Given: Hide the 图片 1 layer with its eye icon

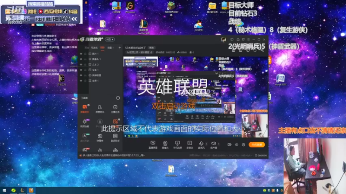Looking at the screenshot, I should pos(81,53).
